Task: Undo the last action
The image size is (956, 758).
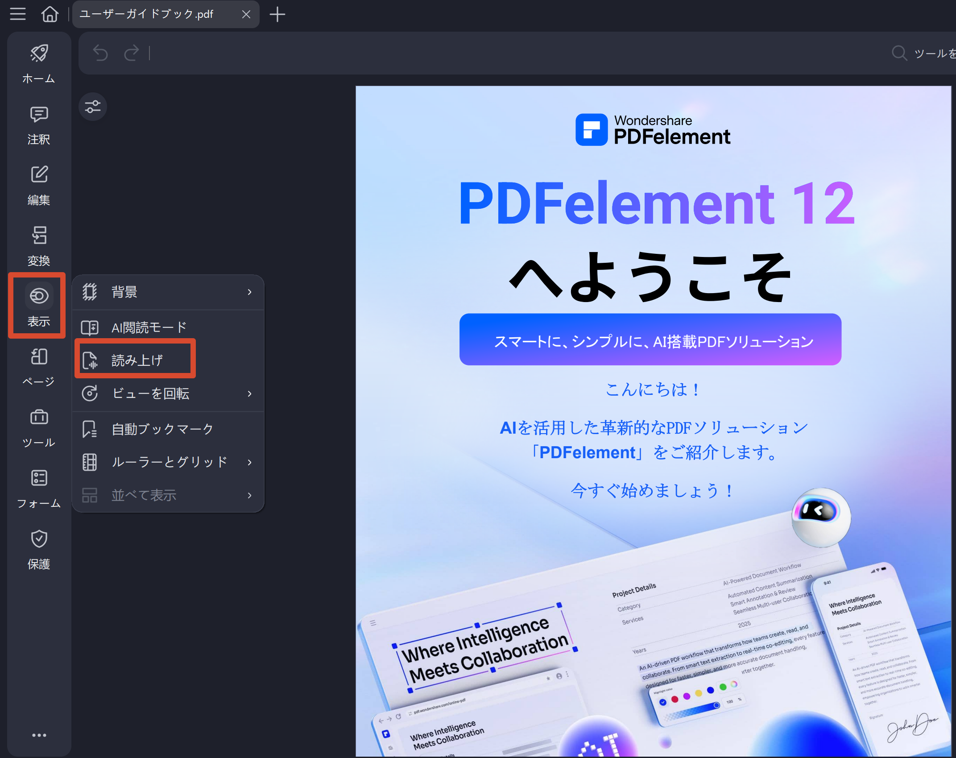Action: [x=100, y=53]
